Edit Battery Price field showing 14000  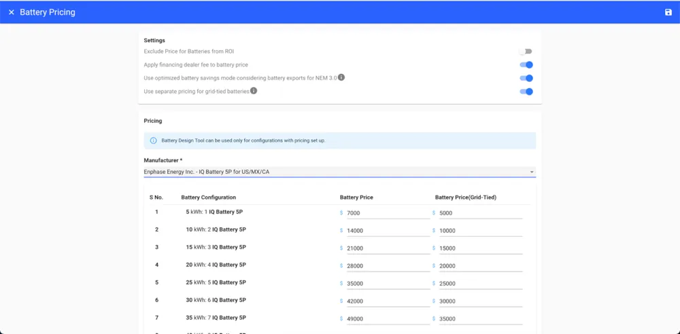(x=388, y=231)
